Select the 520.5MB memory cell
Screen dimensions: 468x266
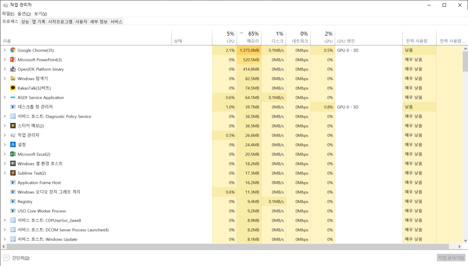[249, 60]
